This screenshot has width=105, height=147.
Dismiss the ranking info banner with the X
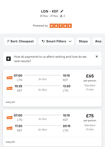pyautogui.click(x=97, y=56)
